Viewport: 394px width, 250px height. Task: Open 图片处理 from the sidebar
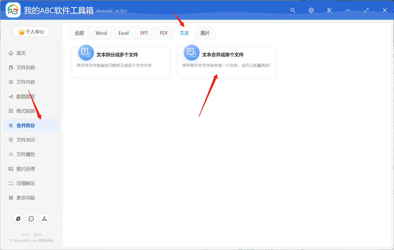point(25,169)
